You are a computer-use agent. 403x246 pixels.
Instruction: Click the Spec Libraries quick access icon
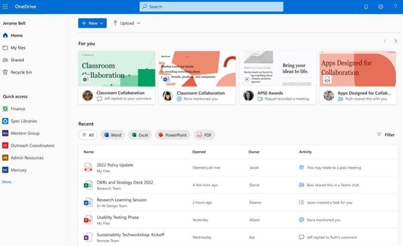pyautogui.click(x=5, y=121)
